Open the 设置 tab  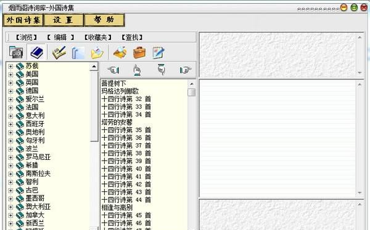point(64,20)
